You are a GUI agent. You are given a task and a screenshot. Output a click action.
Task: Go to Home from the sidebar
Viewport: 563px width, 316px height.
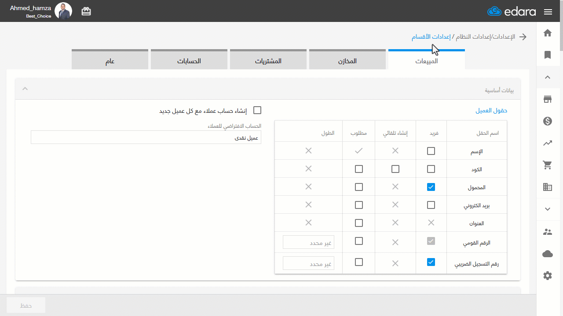tap(548, 33)
